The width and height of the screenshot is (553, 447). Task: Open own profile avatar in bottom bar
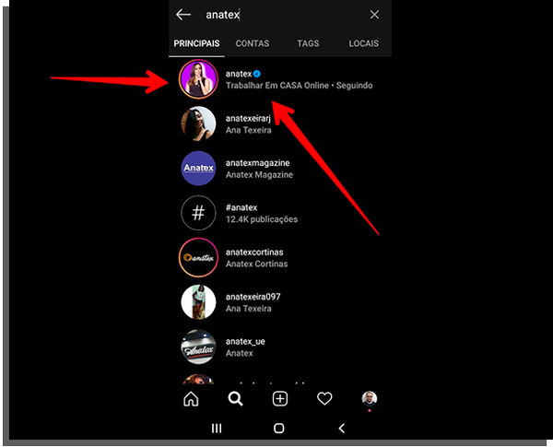370,399
